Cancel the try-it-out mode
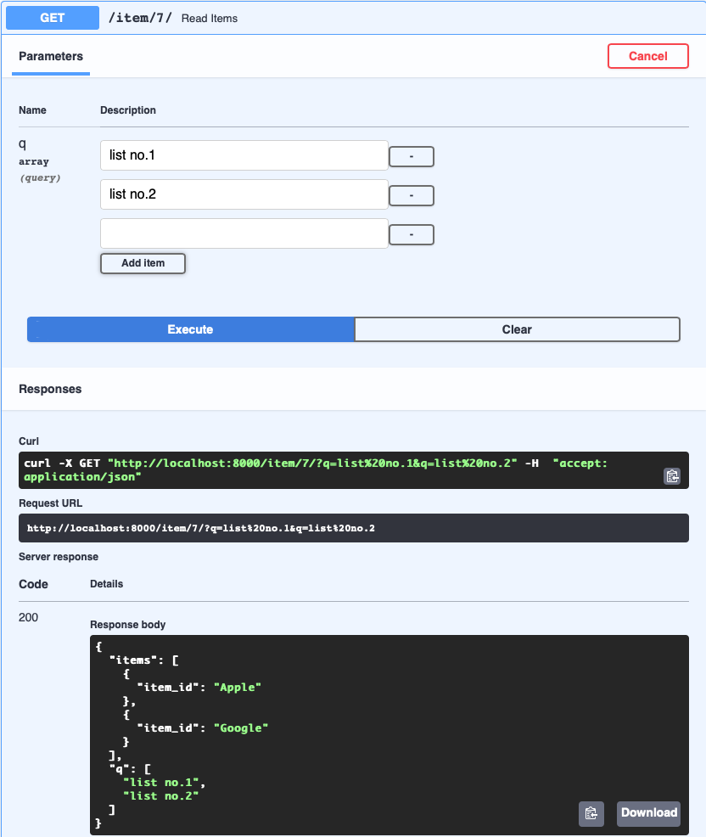 click(x=647, y=56)
